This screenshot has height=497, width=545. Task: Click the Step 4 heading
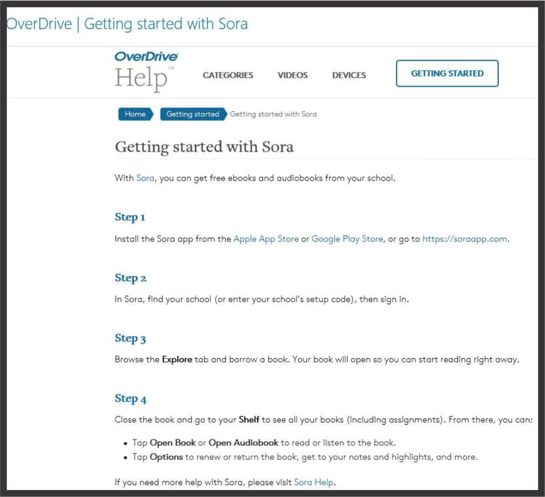pos(130,399)
